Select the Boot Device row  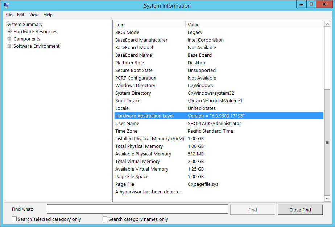[x=219, y=101]
